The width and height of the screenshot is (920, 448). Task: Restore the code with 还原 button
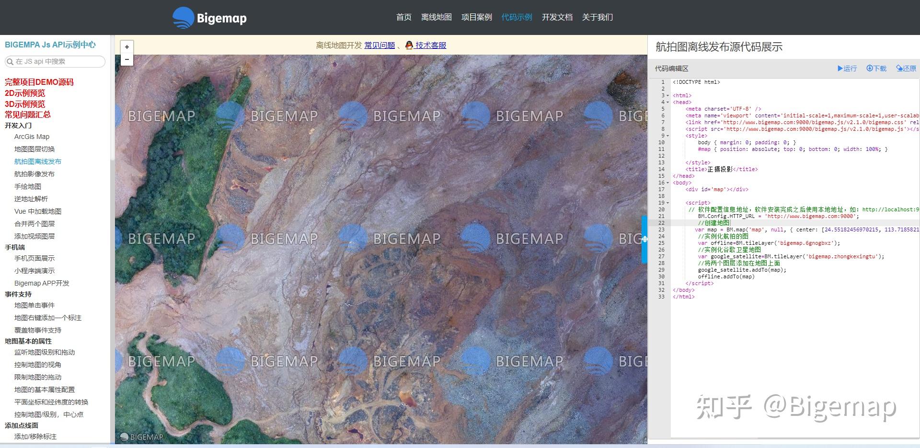pos(906,69)
